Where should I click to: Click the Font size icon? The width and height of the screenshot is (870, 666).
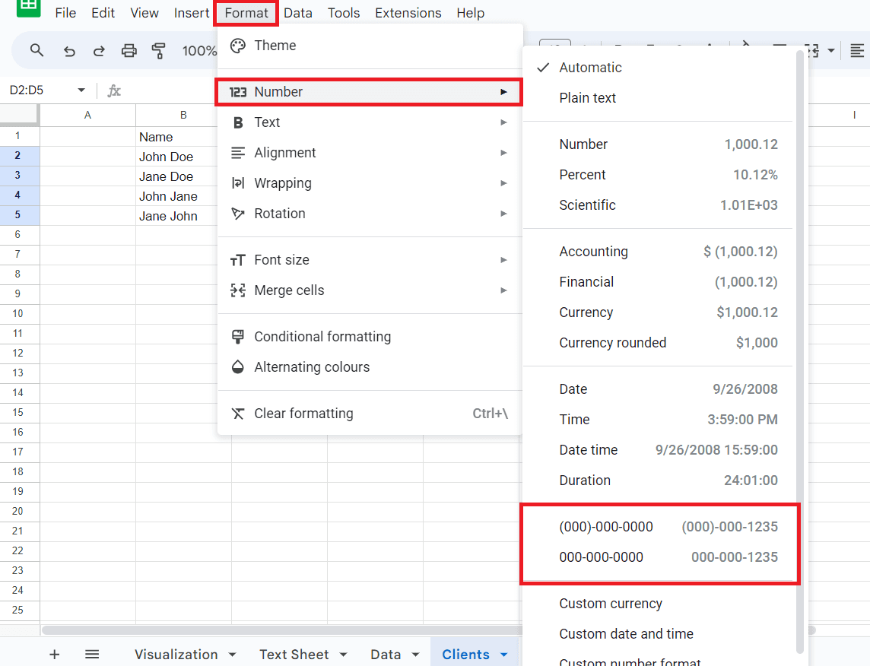point(237,260)
